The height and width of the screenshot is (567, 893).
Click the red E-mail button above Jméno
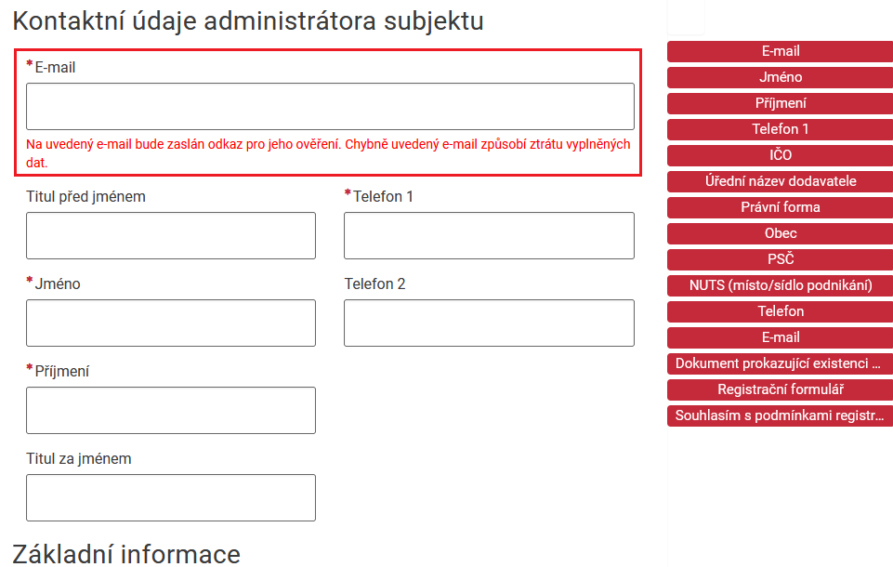pos(780,51)
